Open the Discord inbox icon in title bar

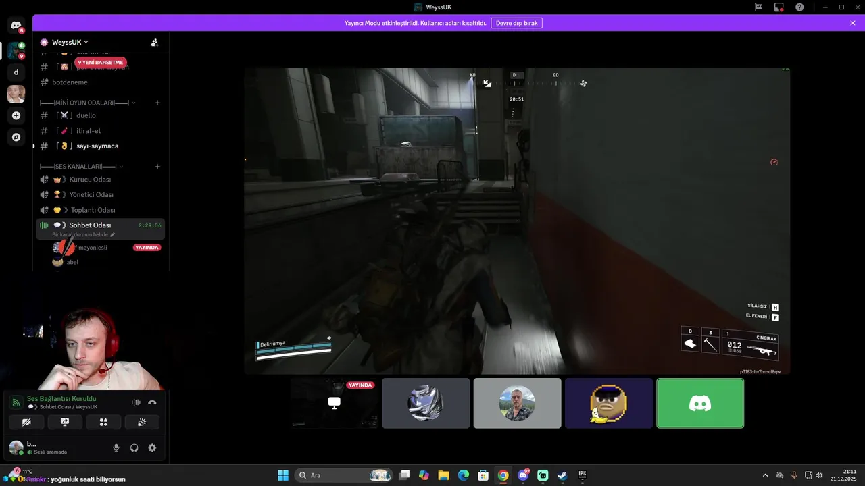[779, 7]
